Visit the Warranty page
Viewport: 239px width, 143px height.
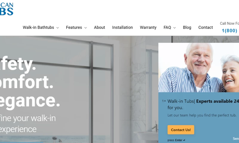pyautogui.click(x=148, y=27)
